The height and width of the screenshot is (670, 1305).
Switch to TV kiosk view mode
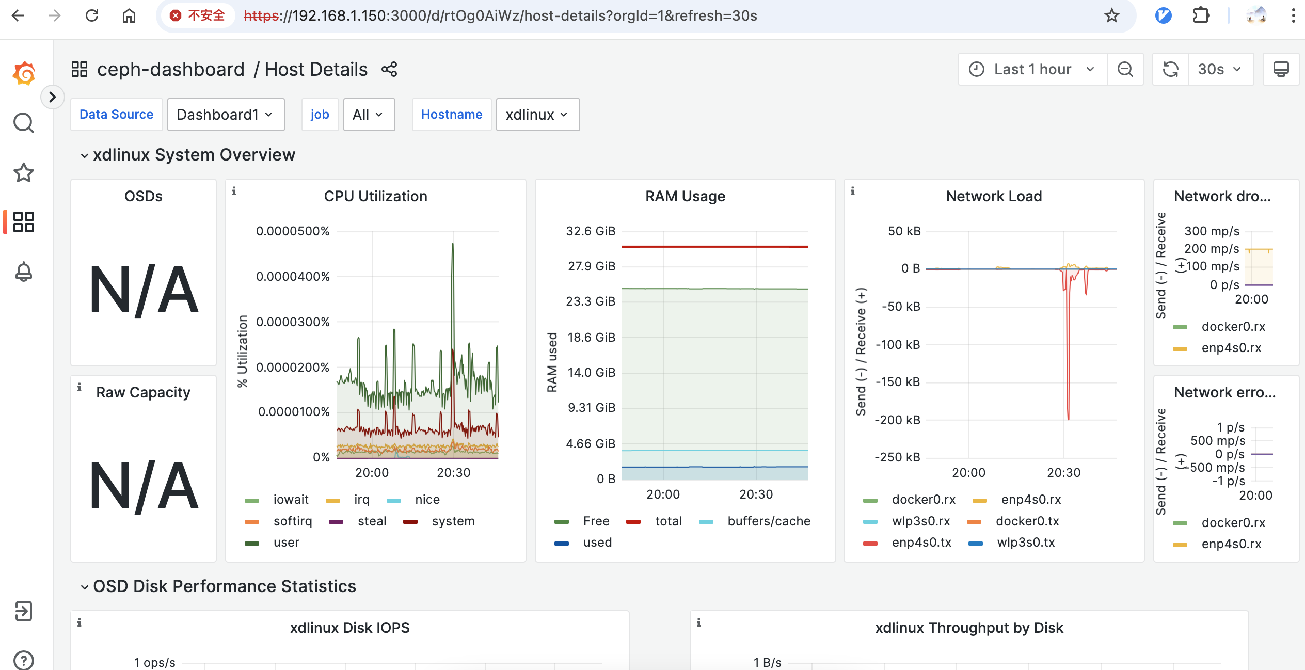pos(1281,69)
